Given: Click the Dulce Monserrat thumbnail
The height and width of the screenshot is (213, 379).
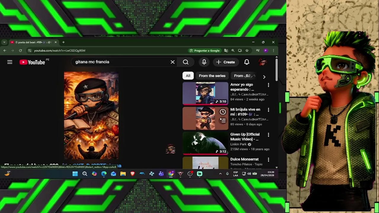Looking at the screenshot, I should click(x=205, y=162).
